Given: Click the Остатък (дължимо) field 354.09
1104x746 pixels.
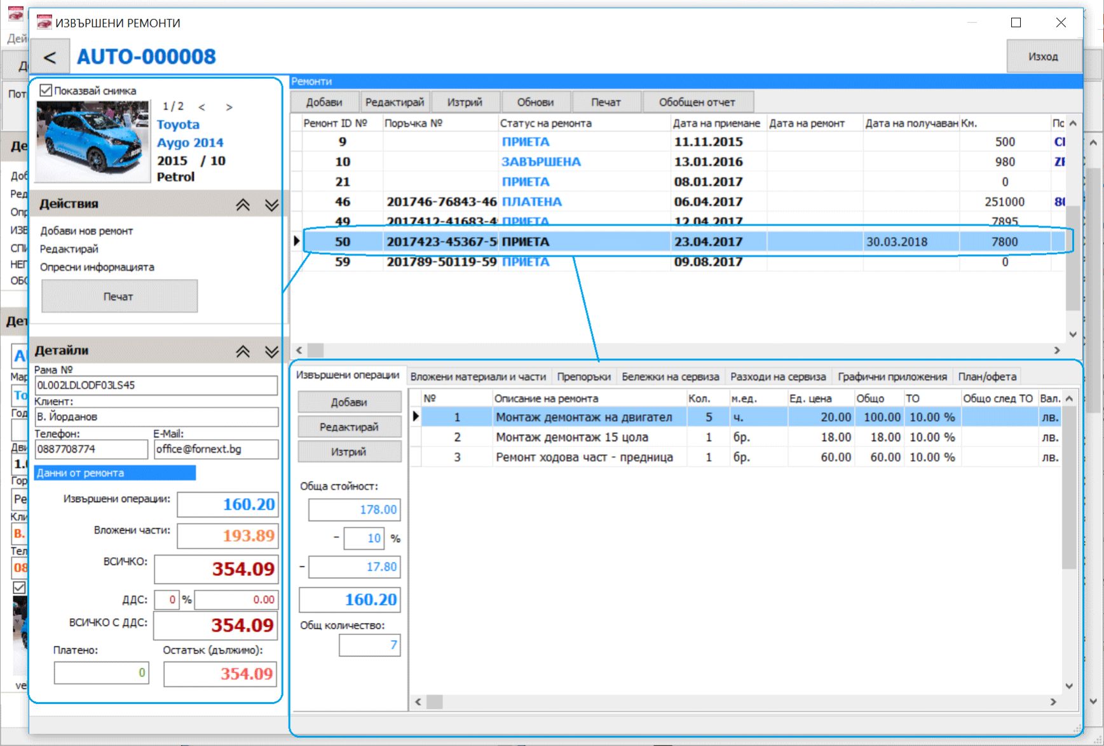Looking at the screenshot, I should coord(221,674).
